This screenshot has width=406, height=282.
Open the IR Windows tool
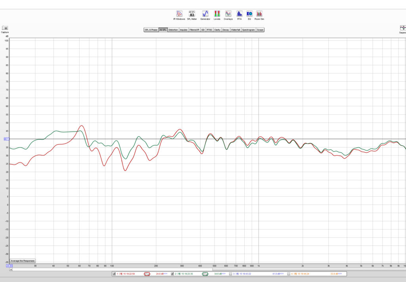coord(179,14)
